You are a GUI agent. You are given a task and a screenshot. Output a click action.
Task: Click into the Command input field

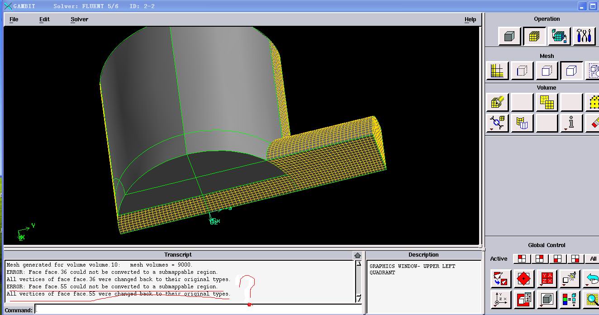(x=198, y=310)
